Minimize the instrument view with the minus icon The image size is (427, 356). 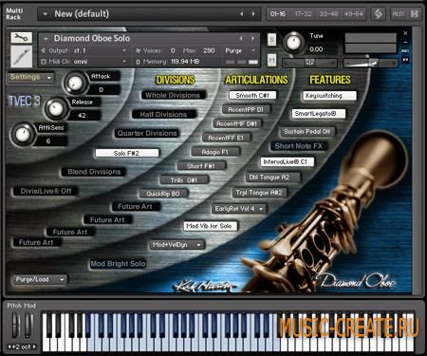pyautogui.click(x=405, y=42)
